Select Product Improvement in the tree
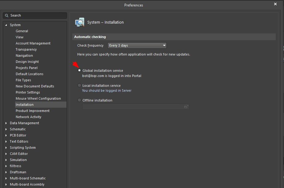Image resolution: width=284 pixels, height=188 pixels. coord(32,111)
